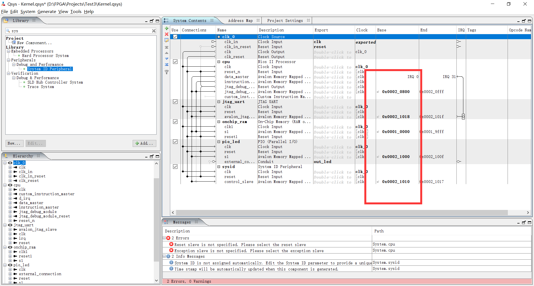Switch to the Address Map tab
Screen dimensions: 534x286
(x=240, y=21)
